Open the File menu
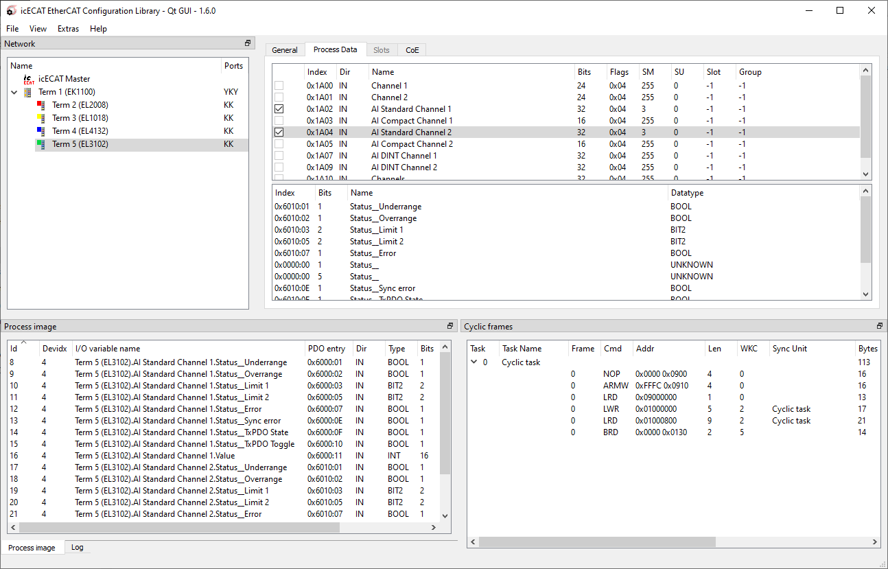The height and width of the screenshot is (569, 888). pos(12,29)
